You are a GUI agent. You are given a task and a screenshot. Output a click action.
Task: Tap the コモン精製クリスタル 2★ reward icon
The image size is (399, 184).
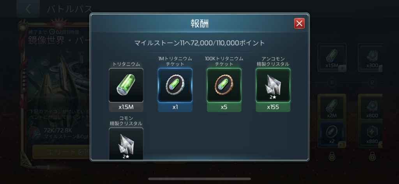point(126,144)
